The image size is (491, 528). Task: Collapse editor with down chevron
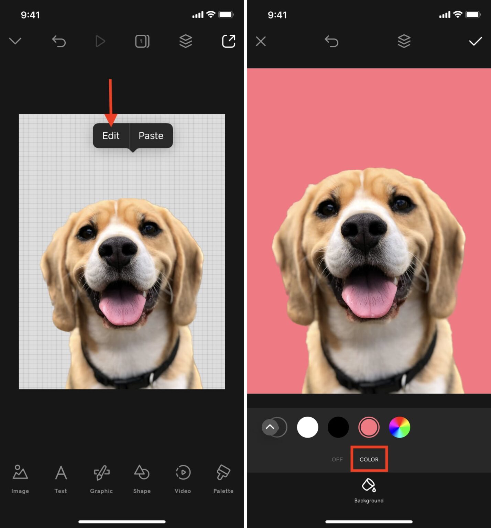coord(15,41)
